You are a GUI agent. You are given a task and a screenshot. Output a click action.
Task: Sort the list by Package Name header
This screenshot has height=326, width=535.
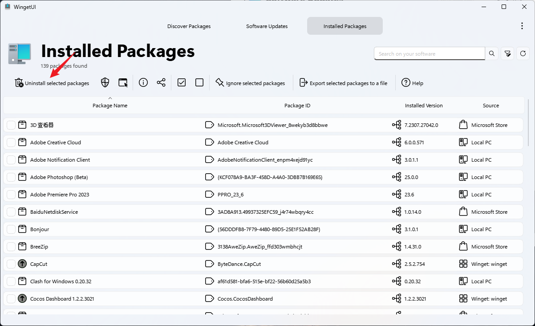[x=110, y=106]
